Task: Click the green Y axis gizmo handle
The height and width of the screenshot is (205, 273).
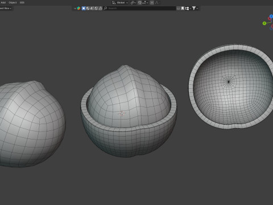Action: click(264, 23)
